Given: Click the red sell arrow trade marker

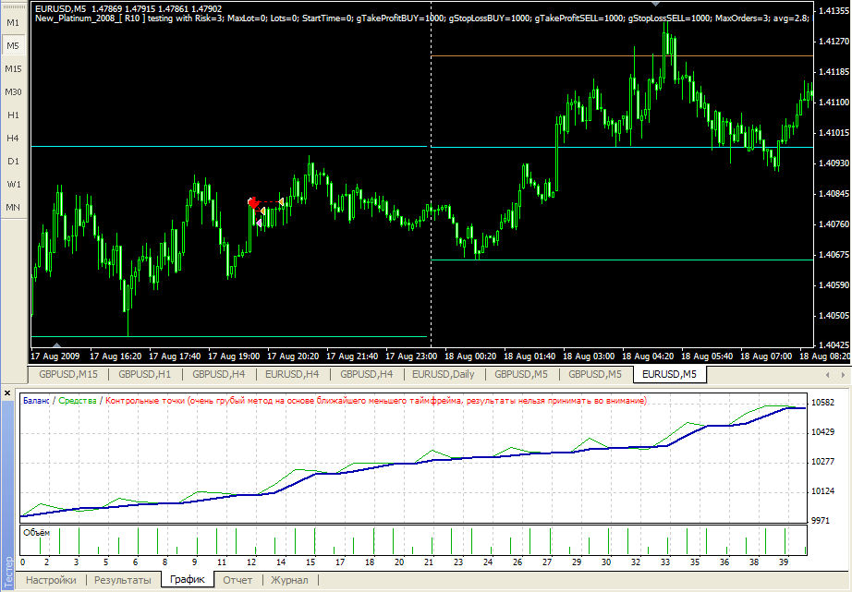Looking at the screenshot, I should (x=252, y=202).
